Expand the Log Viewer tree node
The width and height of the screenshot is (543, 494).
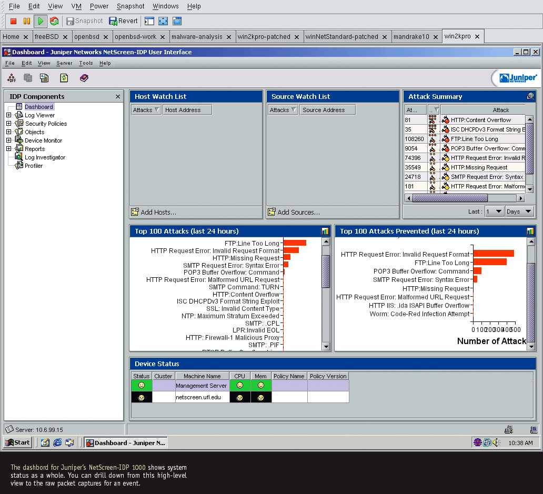coord(8,115)
